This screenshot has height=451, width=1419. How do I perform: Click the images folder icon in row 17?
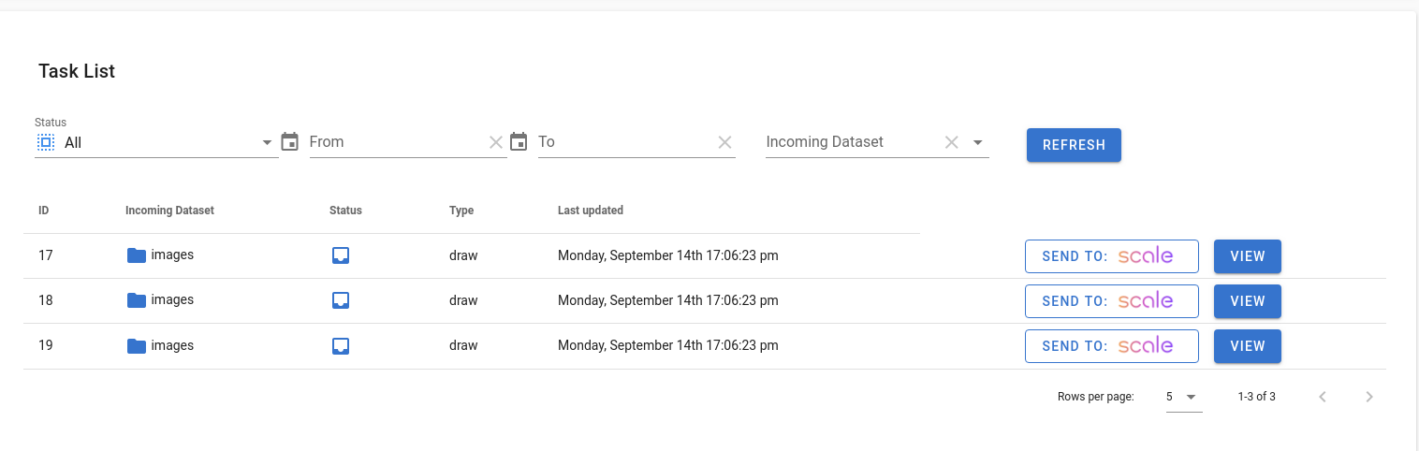coord(137,255)
